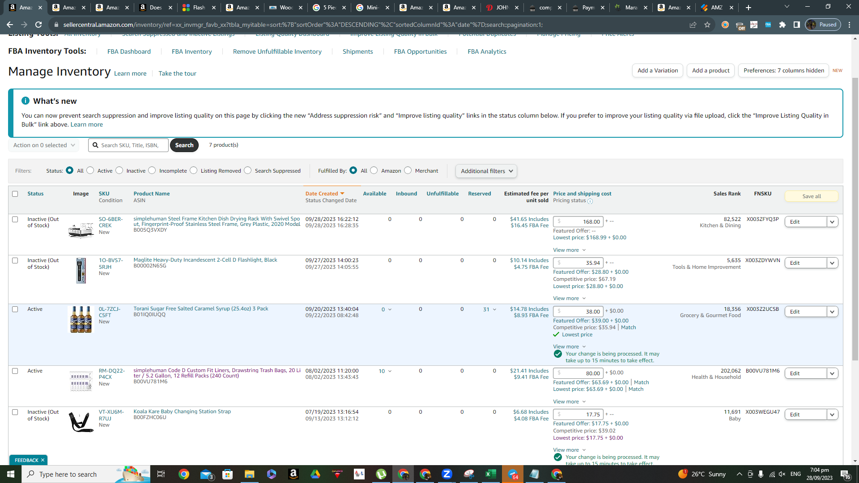The height and width of the screenshot is (483, 859).
Task: Open the Mail app on the taskbar
Action: (x=206, y=474)
